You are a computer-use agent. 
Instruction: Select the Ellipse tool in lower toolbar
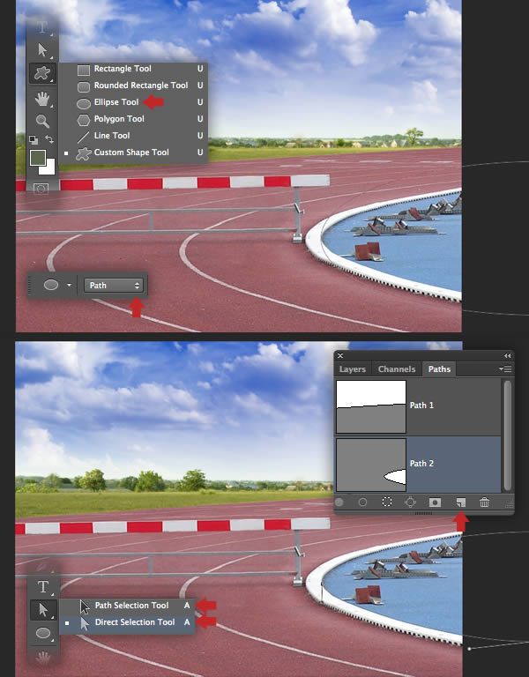[x=42, y=633]
